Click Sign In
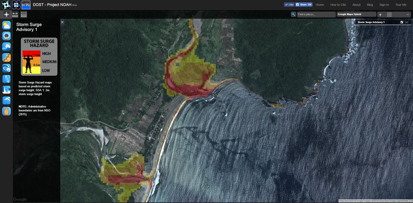Screen dimensions: 413x203 point(384,5)
